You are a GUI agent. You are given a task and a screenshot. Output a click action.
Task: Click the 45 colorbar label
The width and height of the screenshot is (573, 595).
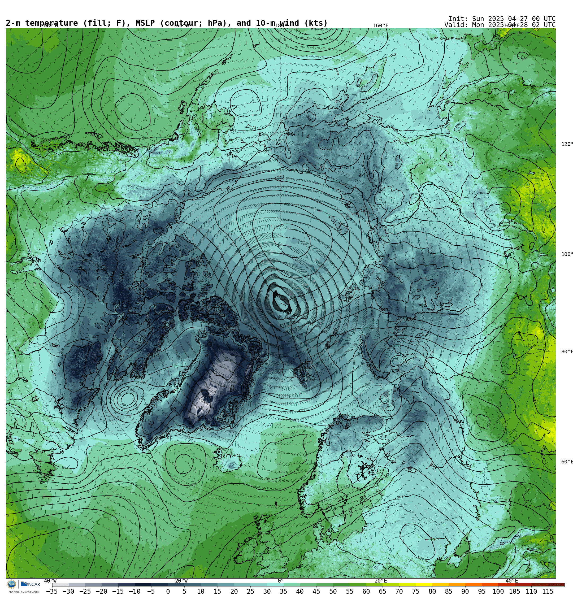pyautogui.click(x=316, y=591)
